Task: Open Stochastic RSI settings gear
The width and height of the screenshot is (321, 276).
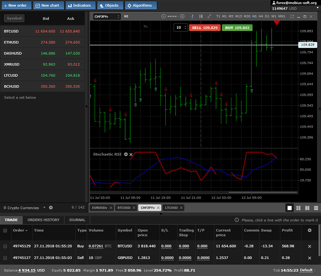Action: [126, 154]
